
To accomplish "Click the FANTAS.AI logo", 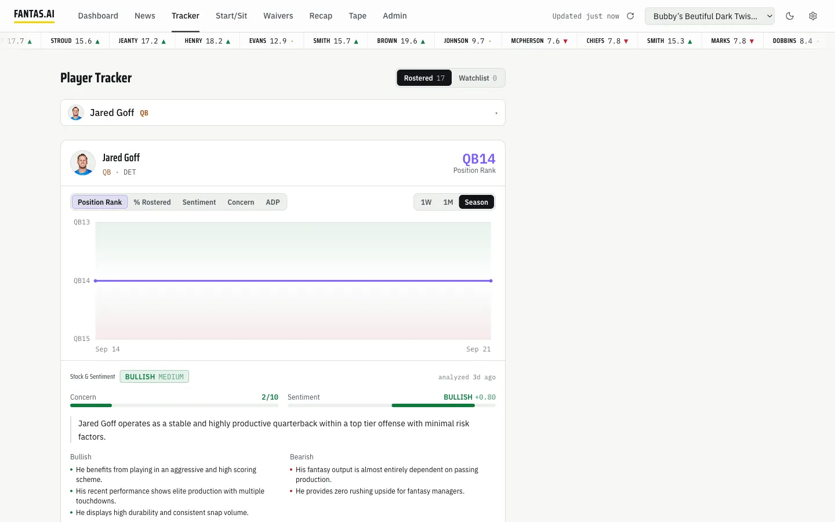I will click(x=34, y=15).
